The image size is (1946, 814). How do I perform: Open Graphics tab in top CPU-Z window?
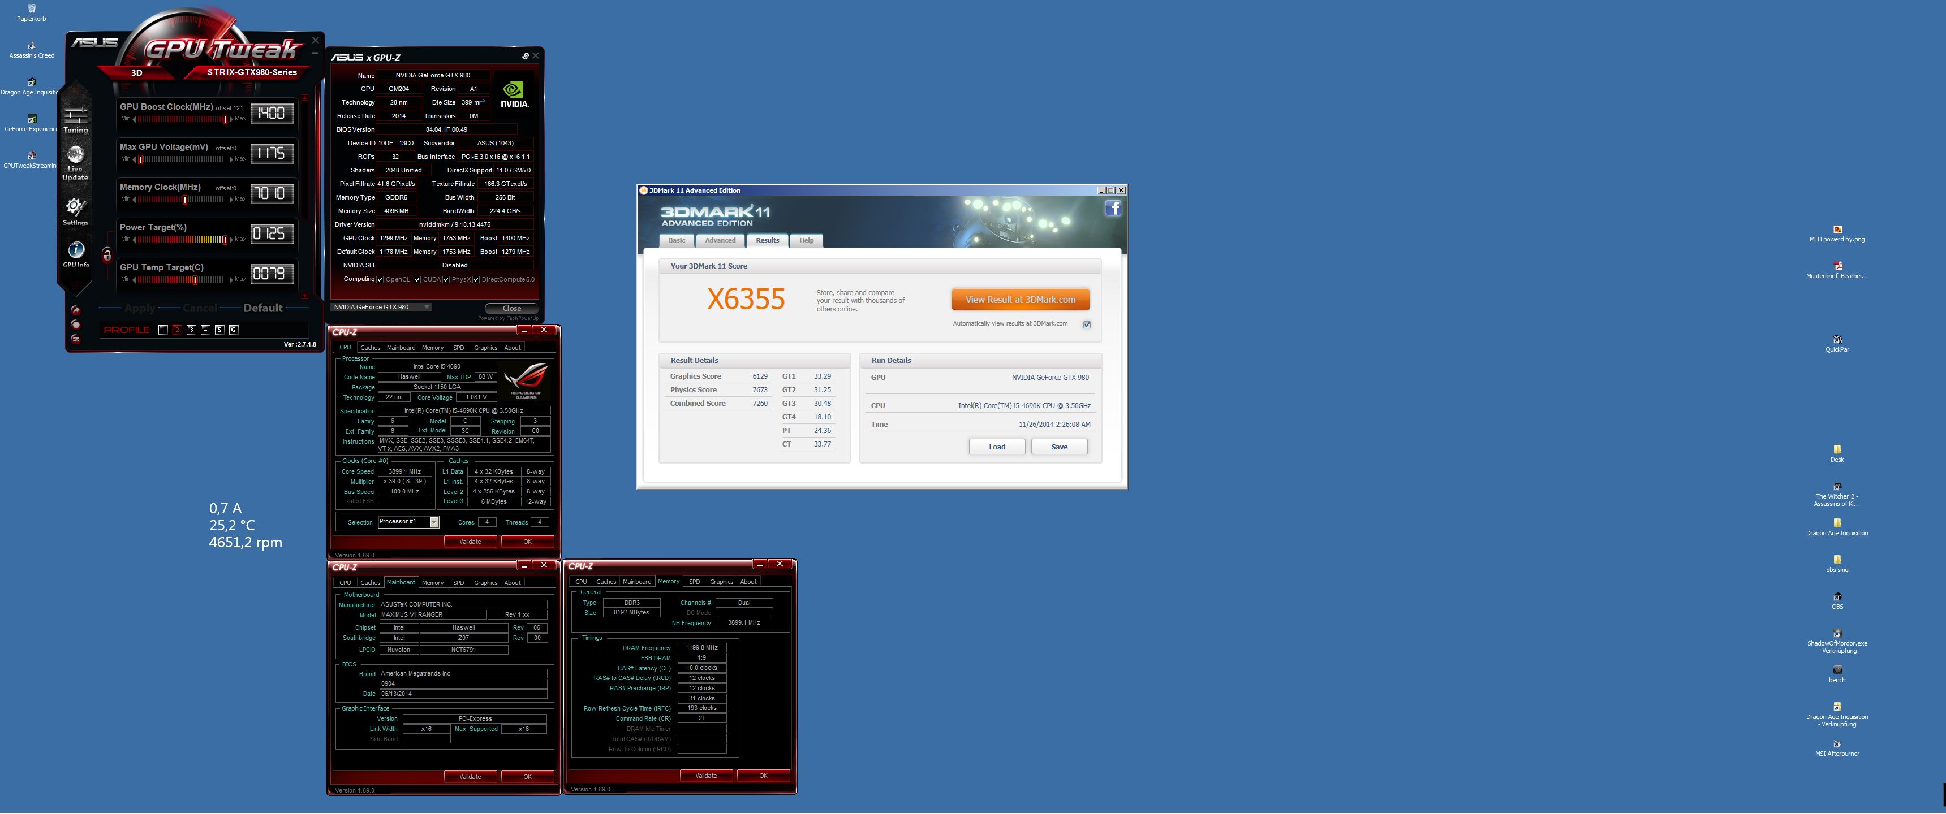coord(486,347)
